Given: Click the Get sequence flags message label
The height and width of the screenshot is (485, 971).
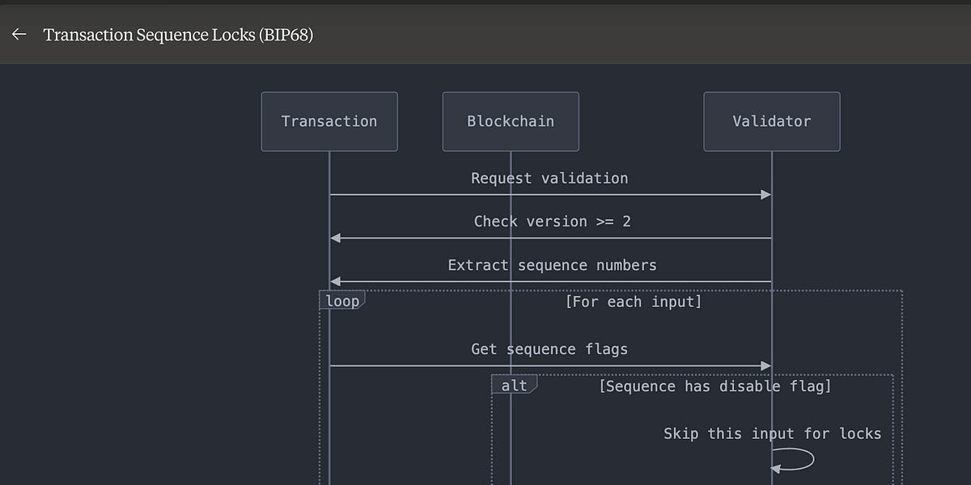Looking at the screenshot, I should (x=549, y=348).
